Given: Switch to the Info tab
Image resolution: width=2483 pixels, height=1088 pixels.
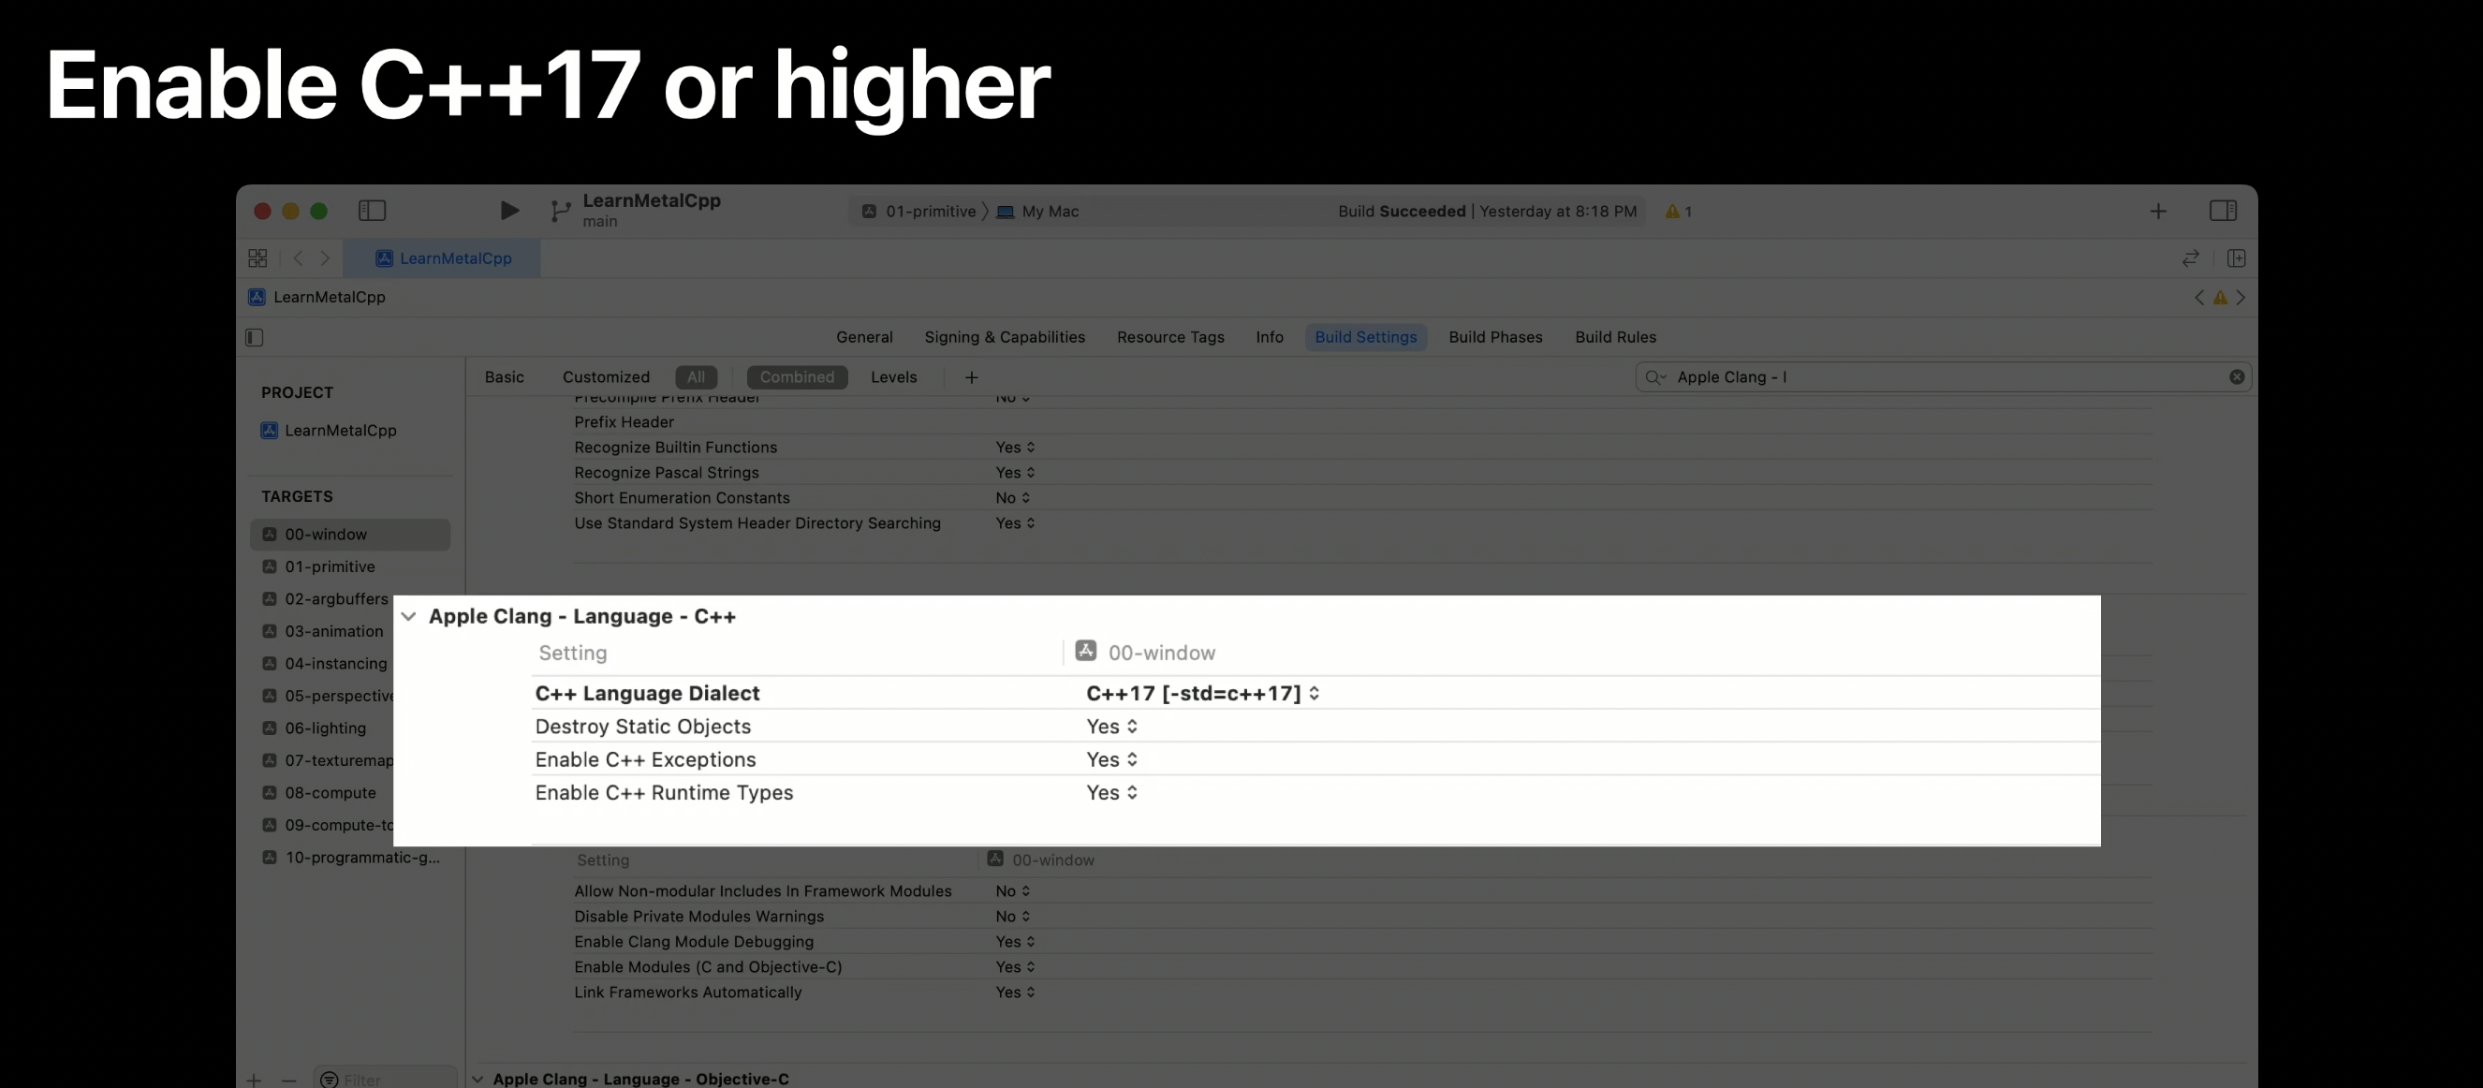Looking at the screenshot, I should pyautogui.click(x=1270, y=337).
